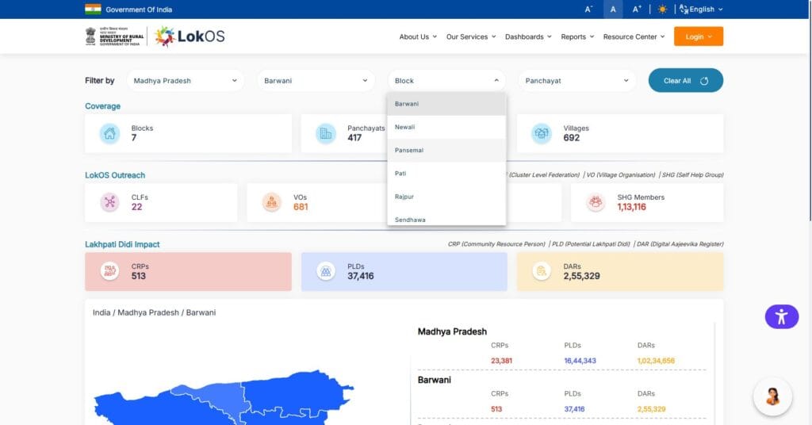
Task: Expand the English language selector
Action: click(701, 10)
